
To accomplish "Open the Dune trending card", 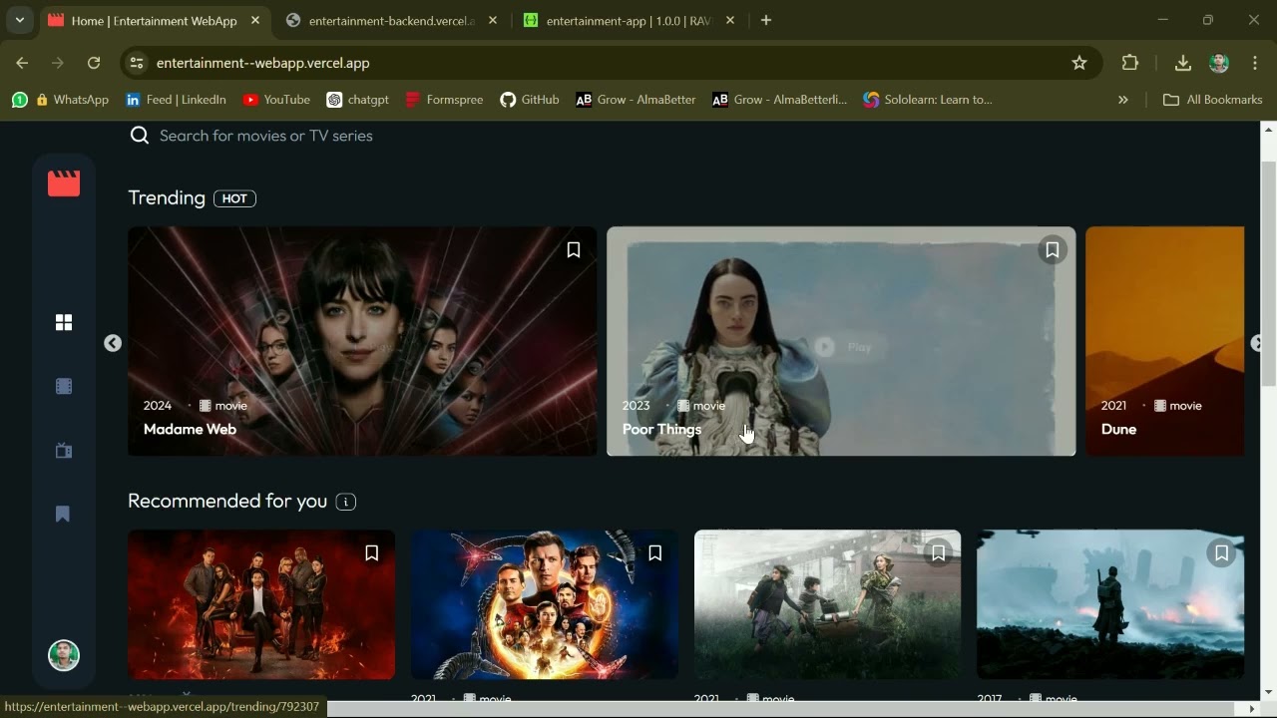I will pos(1165,341).
